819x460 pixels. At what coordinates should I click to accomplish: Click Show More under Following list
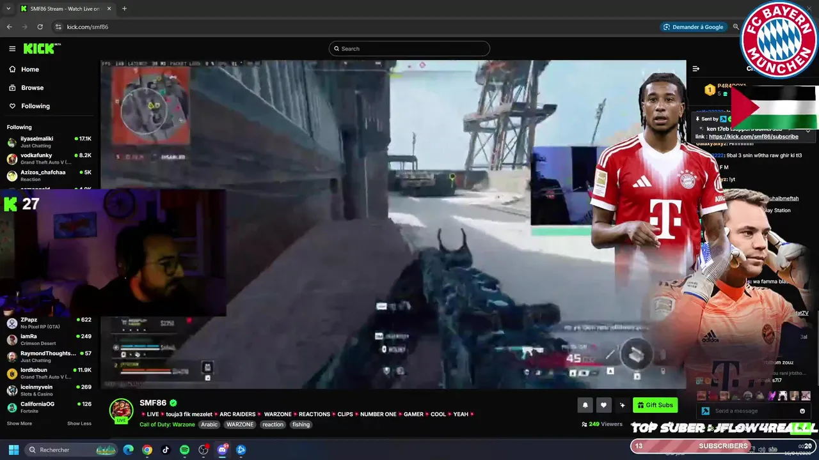(x=19, y=424)
